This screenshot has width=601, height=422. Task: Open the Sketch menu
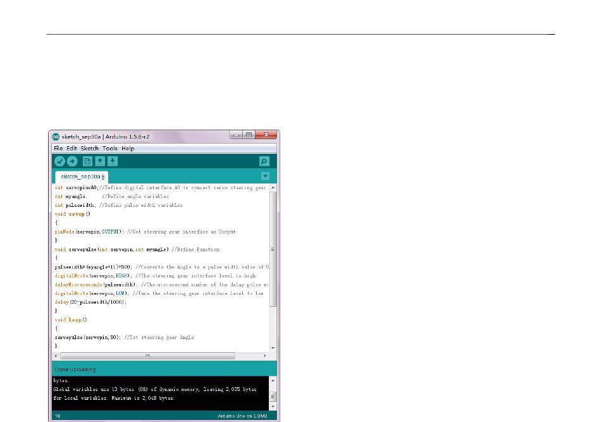90,148
